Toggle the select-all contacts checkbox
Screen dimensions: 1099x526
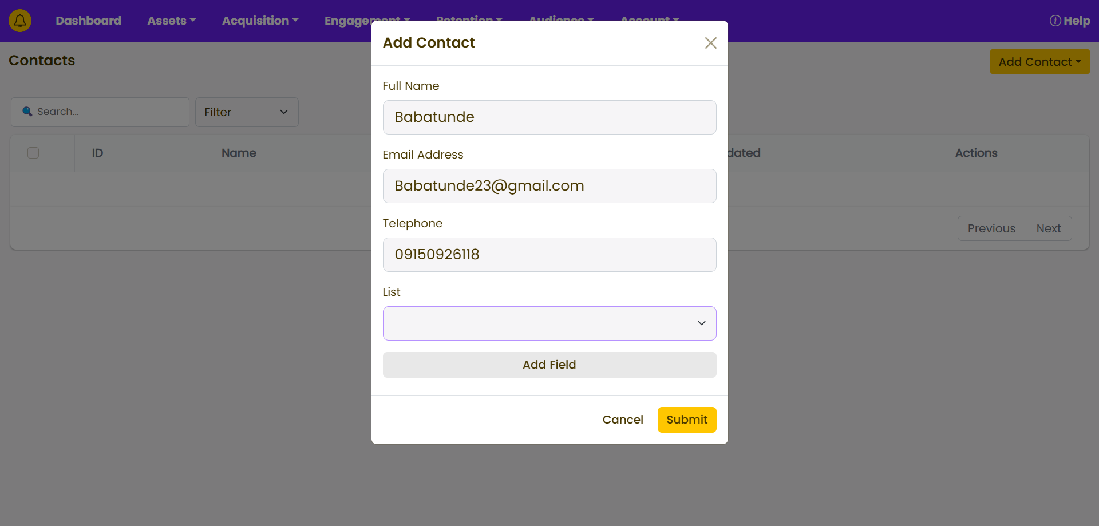point(33,153)
